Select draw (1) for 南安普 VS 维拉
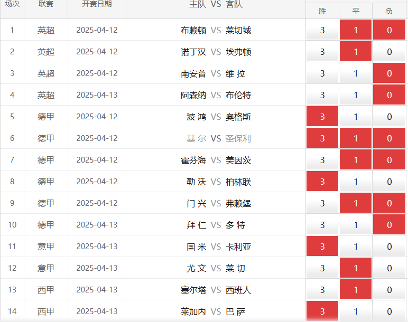 coord(356,73)
